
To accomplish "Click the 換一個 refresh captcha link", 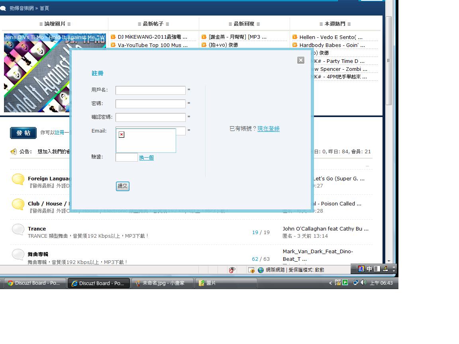I will 146,158.
